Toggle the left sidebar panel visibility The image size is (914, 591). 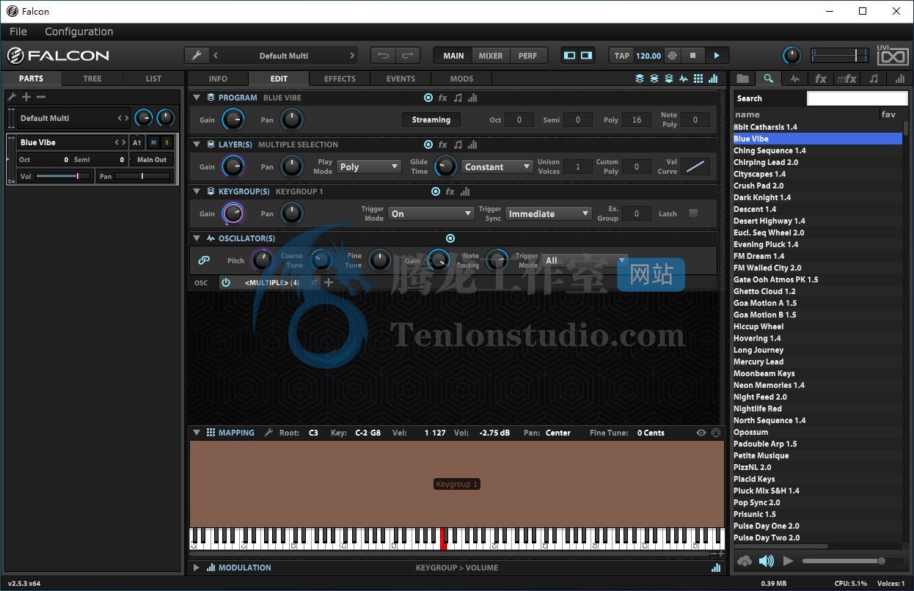click(570, 56)
